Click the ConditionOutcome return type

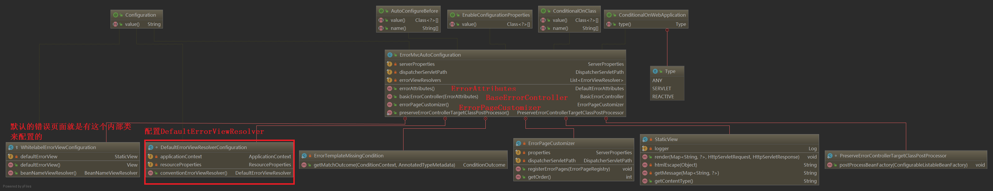(484, 165)
